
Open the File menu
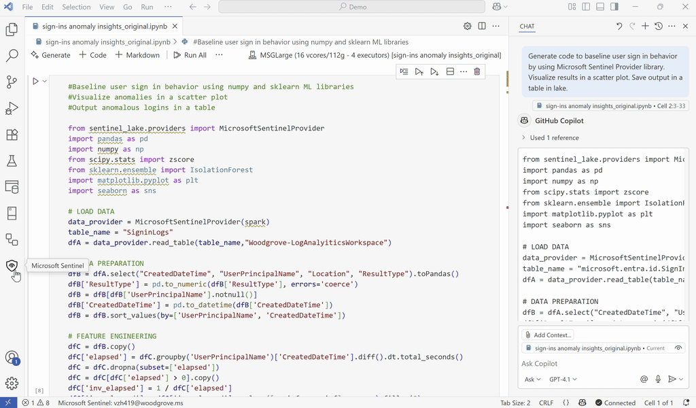27,7
